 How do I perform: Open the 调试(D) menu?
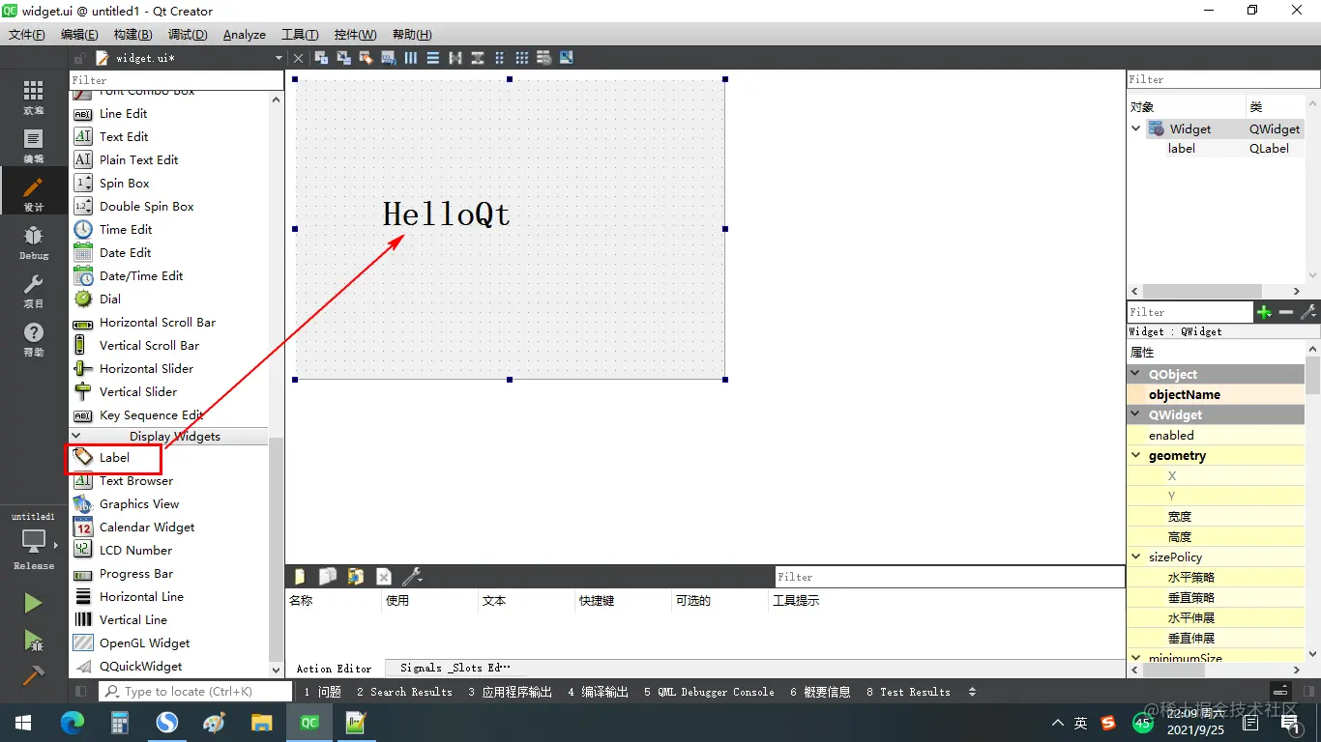click(x=188, y=35)
